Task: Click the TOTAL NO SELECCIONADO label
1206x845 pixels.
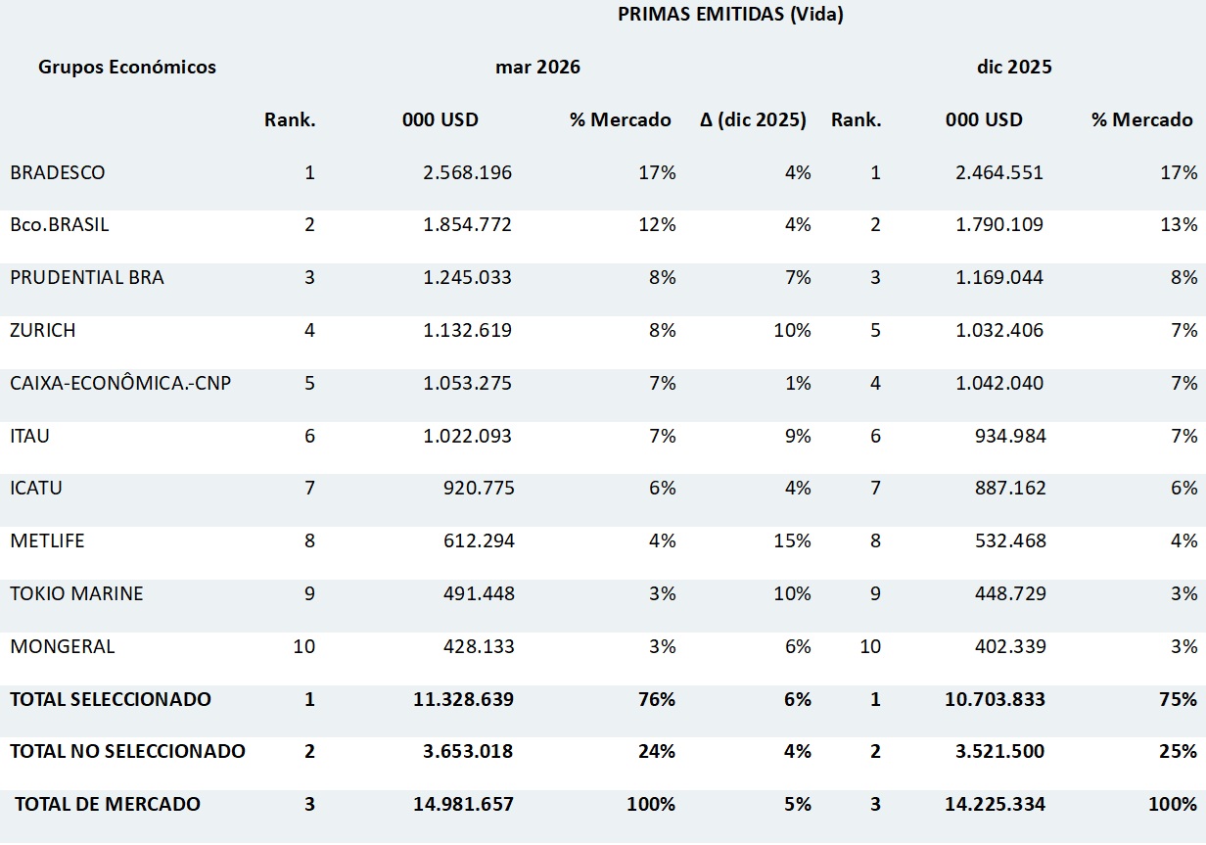Action: click(x=127, y=751)
